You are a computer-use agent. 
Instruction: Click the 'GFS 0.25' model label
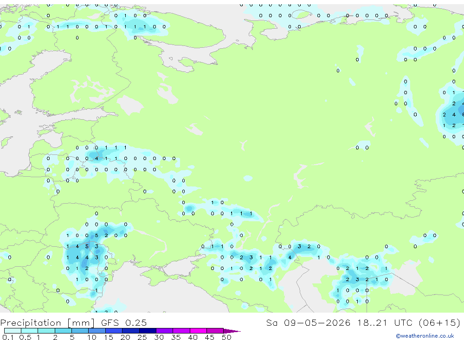tap(124, 322)
